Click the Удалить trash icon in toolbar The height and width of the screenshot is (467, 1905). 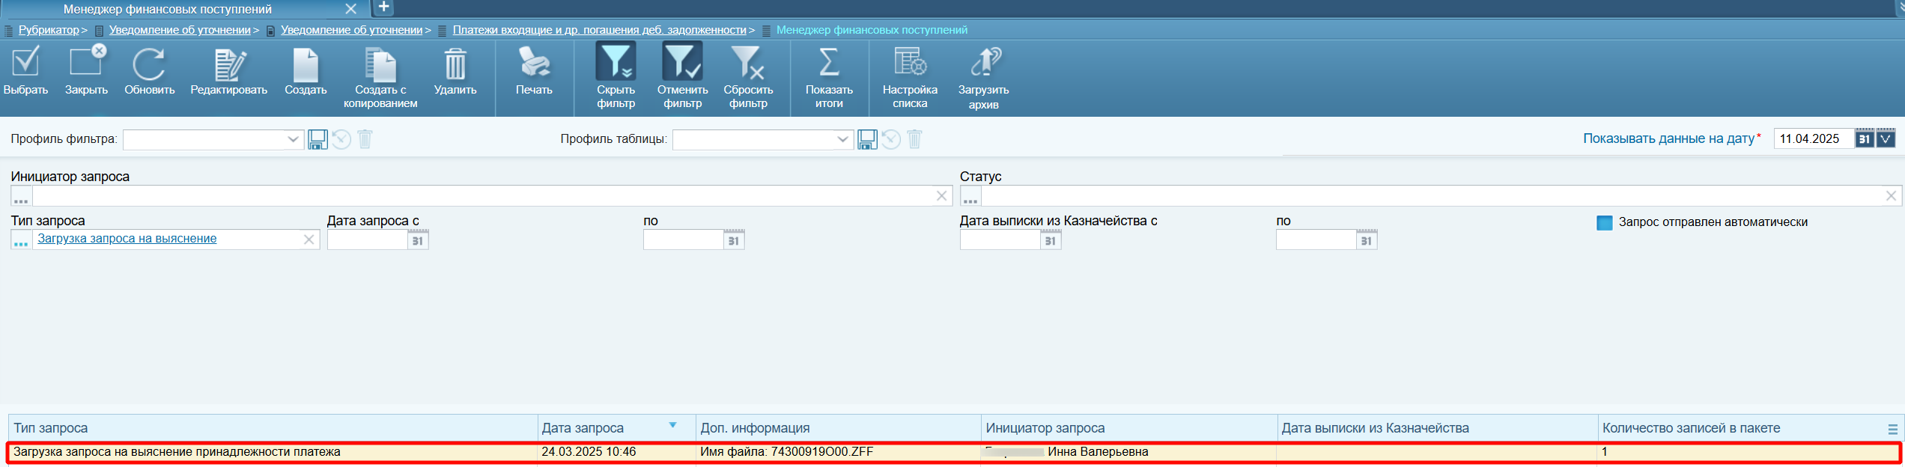(455, 65)
